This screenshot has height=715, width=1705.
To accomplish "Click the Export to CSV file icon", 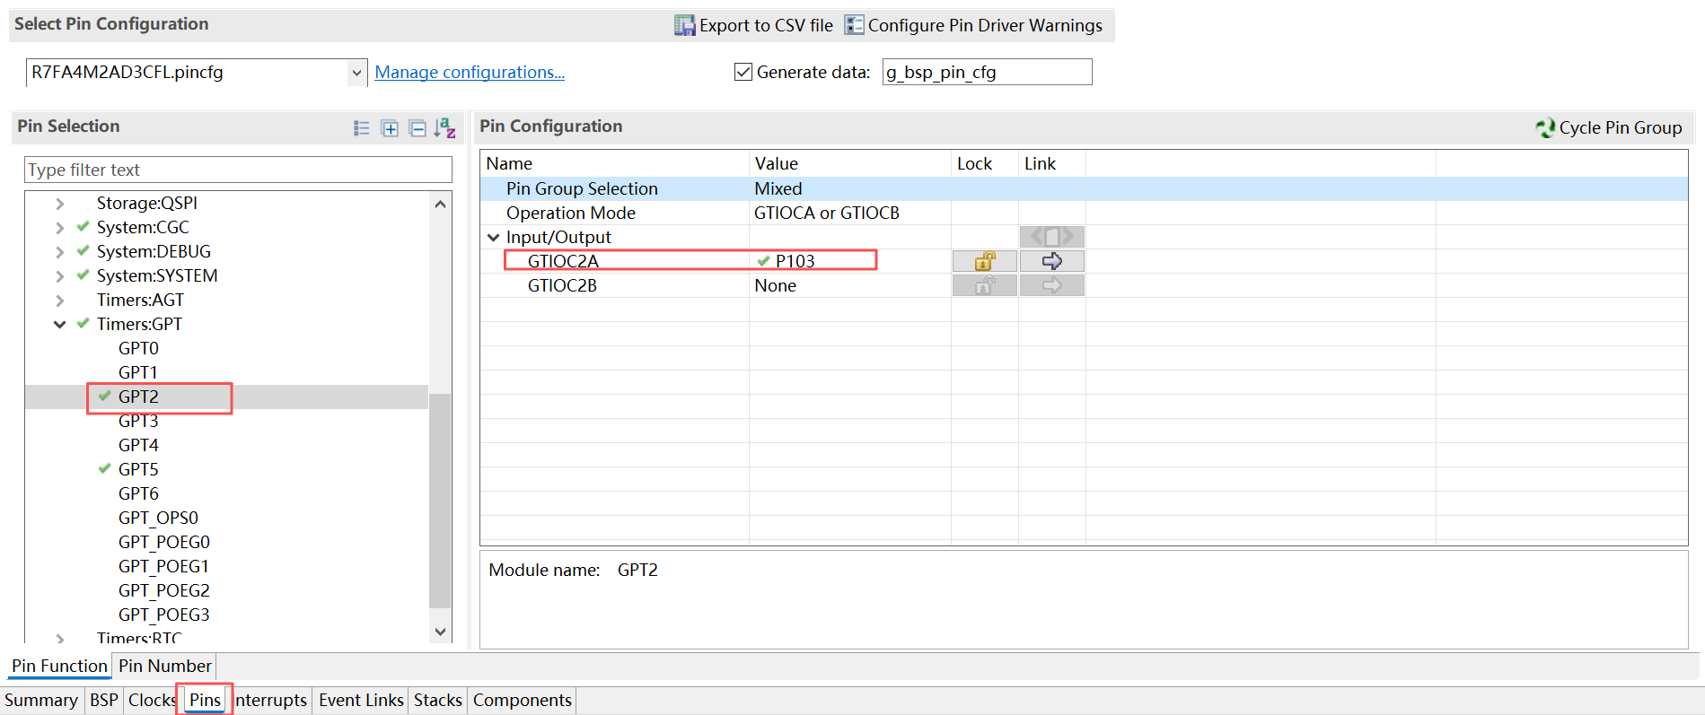I will pyautogui.click(x=684, y=25).
